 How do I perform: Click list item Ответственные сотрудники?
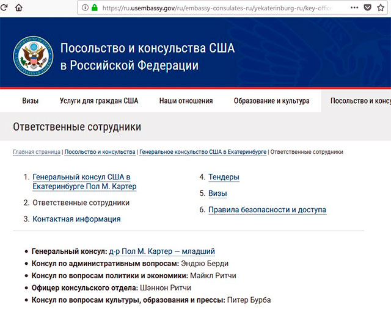pyautogui.click(x=81, y=203)
